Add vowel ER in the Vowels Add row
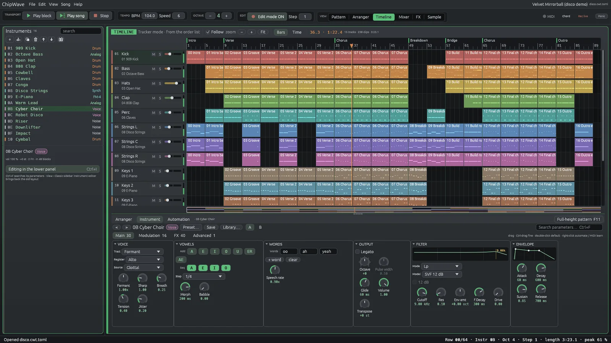Image resolution: width=611 pixels, height=343 pixels. coord(249,252)
